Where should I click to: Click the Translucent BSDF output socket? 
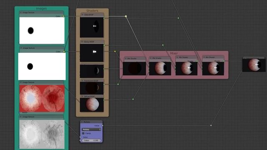click(x=104, y=84)
